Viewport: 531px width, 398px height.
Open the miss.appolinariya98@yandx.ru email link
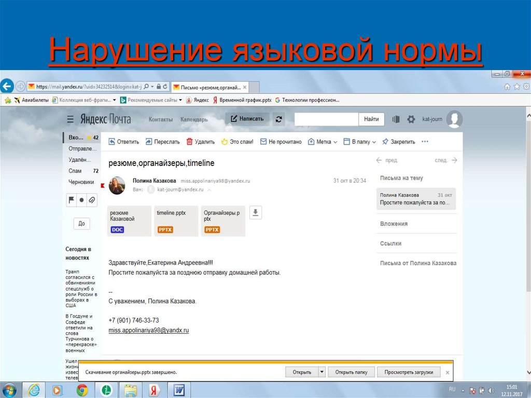[148, 330]
